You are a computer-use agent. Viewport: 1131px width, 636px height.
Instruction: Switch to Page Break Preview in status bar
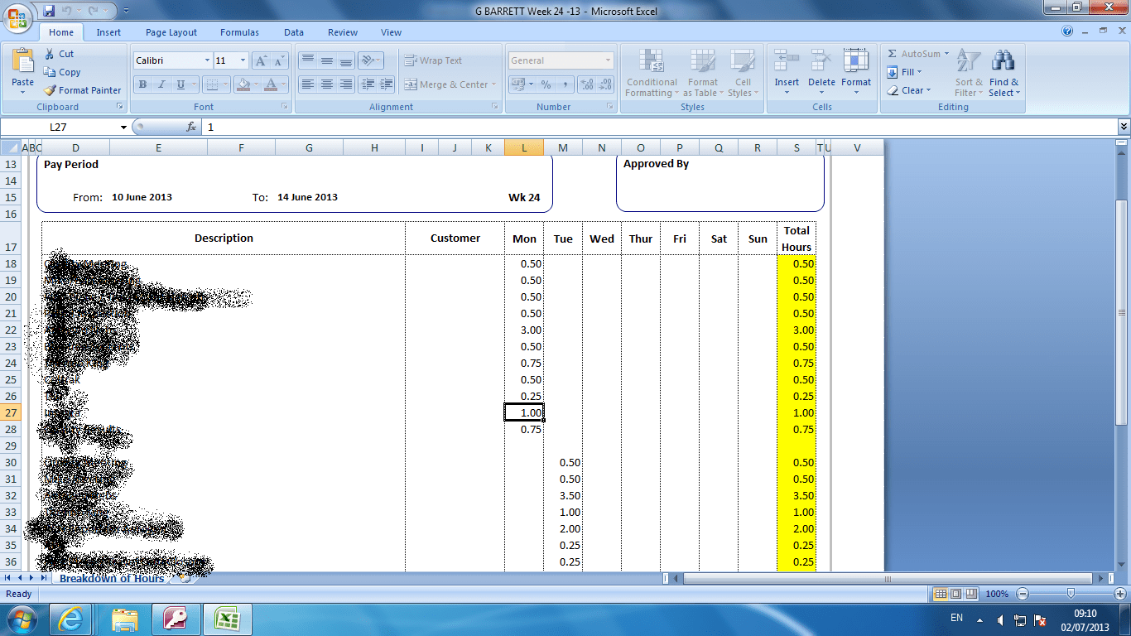tap(970, 594)
